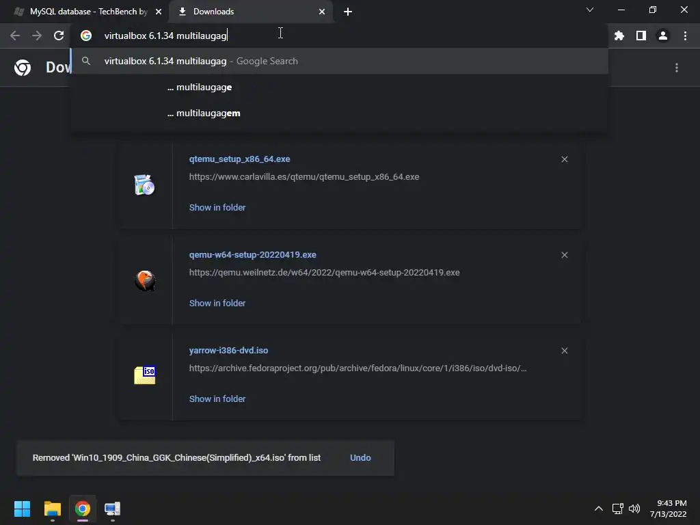Undo removal of Win10 ISO from list
The height and width of the screenshot is (525, 700).
click(360, 458)
